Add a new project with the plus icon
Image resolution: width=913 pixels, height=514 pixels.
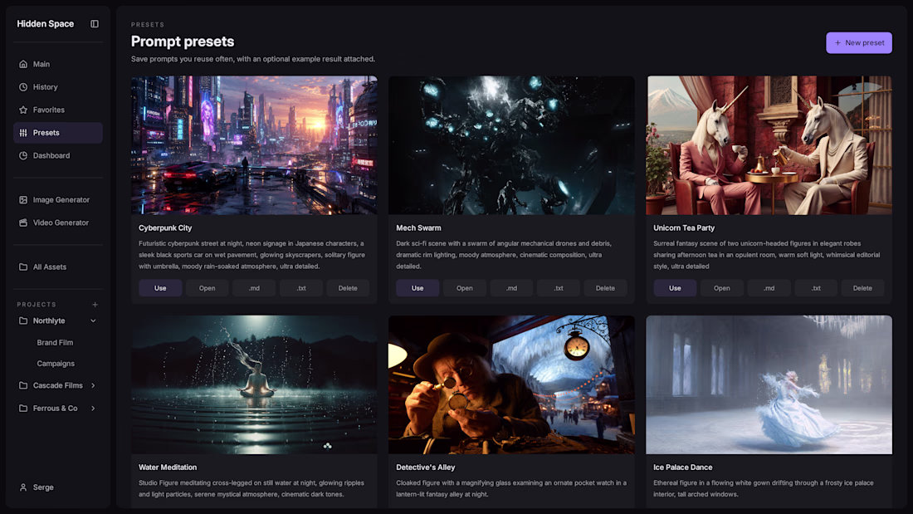pyautogui.click(x=95, y=304)
